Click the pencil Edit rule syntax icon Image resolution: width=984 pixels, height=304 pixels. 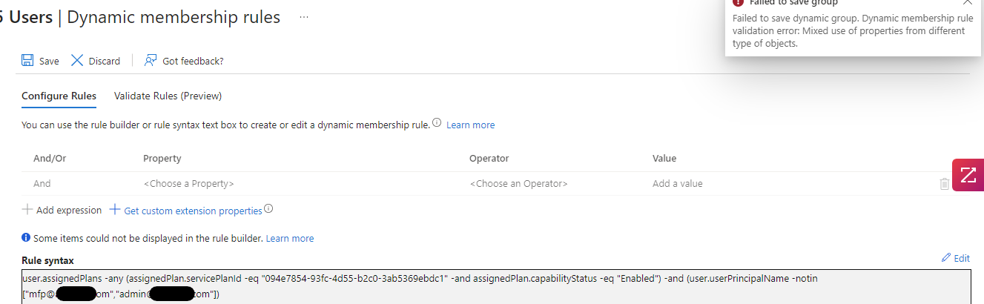[x=945, y=258]
